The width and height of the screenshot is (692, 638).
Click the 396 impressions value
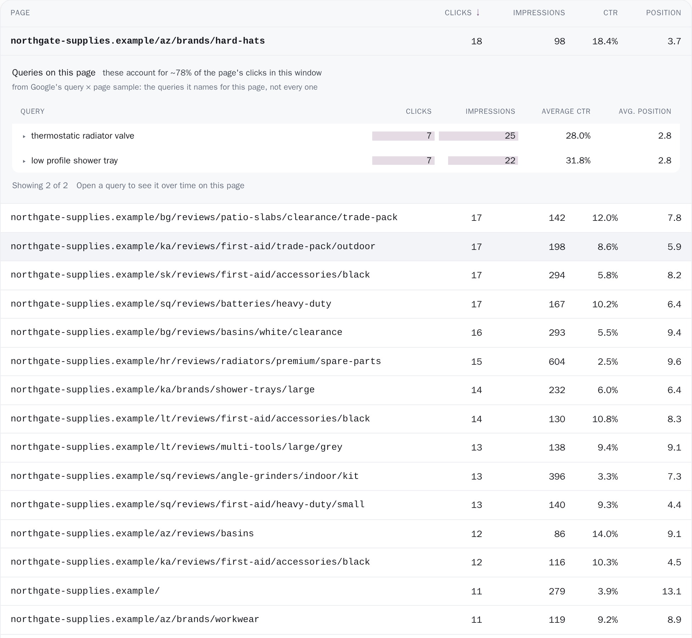(x=557, y=476)
